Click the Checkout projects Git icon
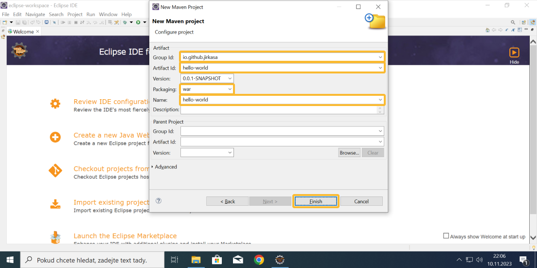The width and height of the screenshot is (537, 268). click(x=55, y=171)
